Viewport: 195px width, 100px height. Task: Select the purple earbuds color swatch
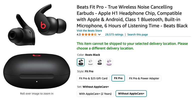[x=109, y=62]
